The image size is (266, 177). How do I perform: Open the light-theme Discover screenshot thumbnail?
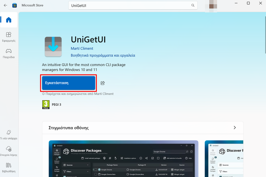(224, 159)
